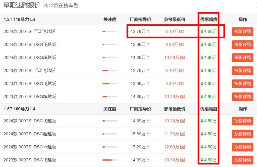Open price trend chart icon for 2024款 200TSI DSG超越版
The height and width of the screenshot is (167, 257).
[x=182, y=58]
